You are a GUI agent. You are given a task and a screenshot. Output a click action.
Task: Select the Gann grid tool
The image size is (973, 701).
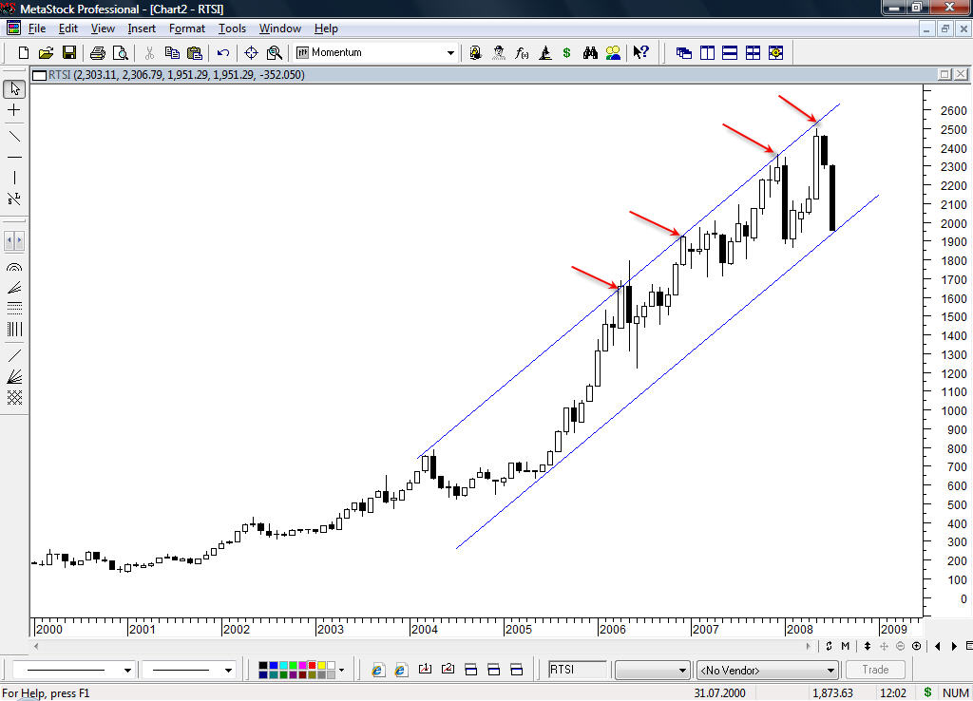tap(14, 398)
